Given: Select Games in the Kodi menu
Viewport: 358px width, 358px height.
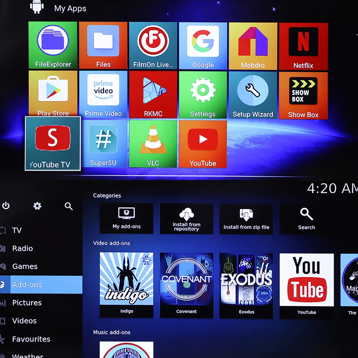Looking at the screenshot, I should coord(41,266).
